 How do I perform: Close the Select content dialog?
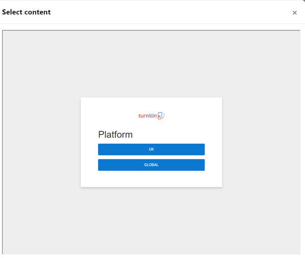pyautogui.click(x=295, y=13)
